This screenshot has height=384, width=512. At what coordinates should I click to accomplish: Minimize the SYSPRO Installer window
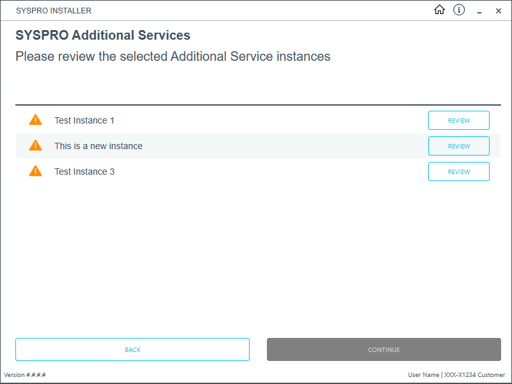(x=479, y=11)
